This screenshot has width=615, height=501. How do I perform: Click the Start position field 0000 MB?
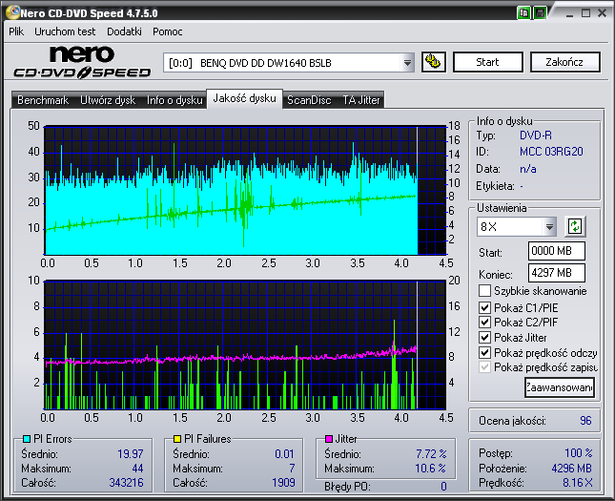pyautogui.click(x=557, y=251)
